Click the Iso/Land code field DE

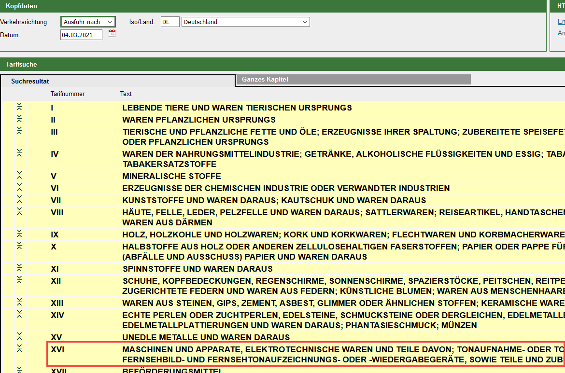click(170, 22)
